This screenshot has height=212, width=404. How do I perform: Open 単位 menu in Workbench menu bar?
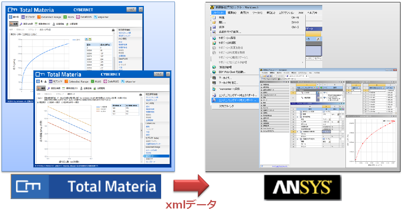pyautogui.click(x=270, y=12)
